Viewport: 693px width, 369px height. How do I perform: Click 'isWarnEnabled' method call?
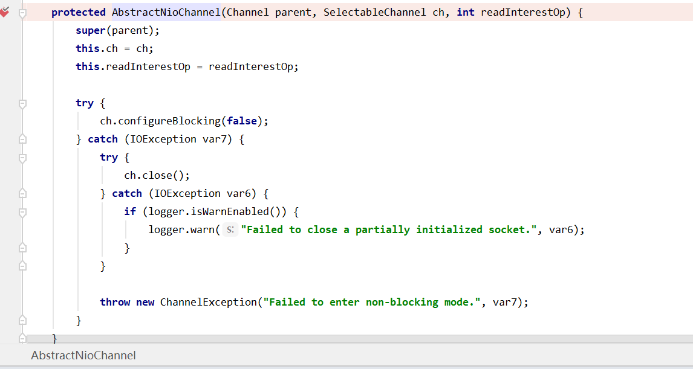tap(229, 211)
